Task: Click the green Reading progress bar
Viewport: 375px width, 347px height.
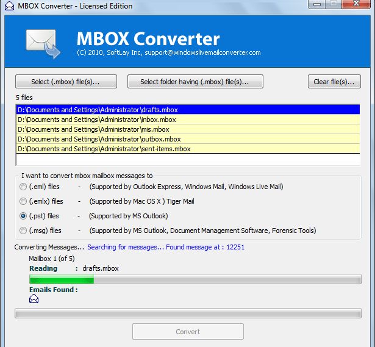Action: (195, 279)
